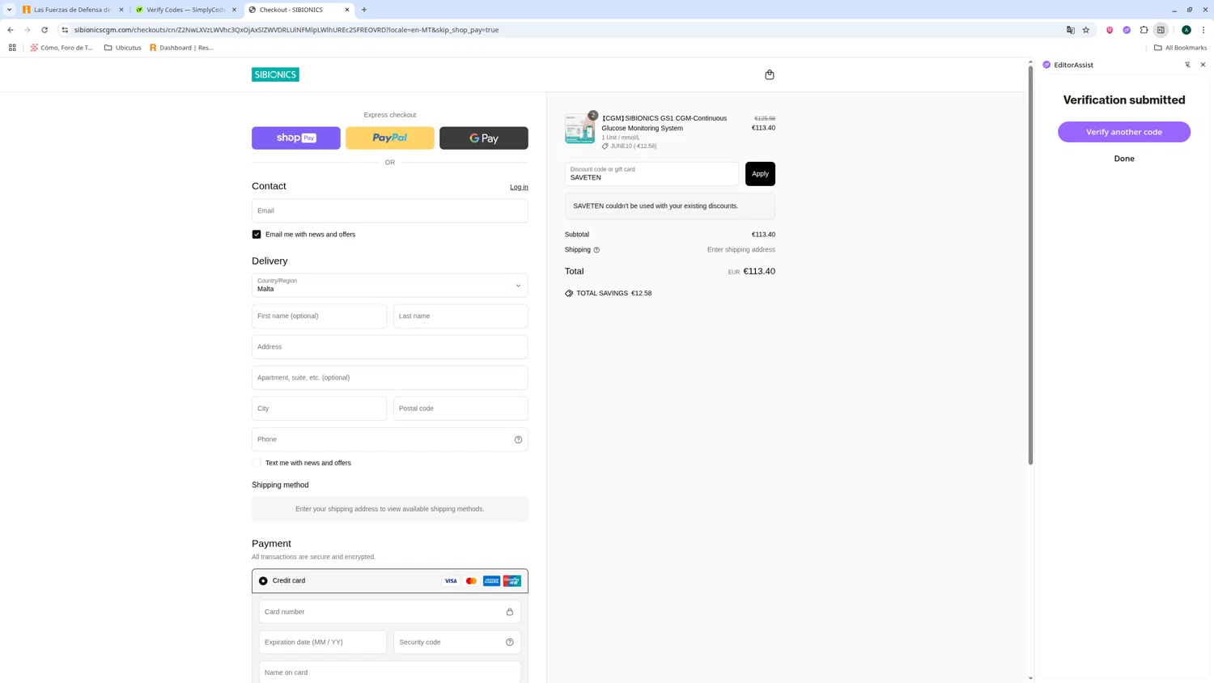This screenshot has width=1214, height=683.
Task: Close the Las Fuerzas de Defensa tab
Action: (121, 10)
